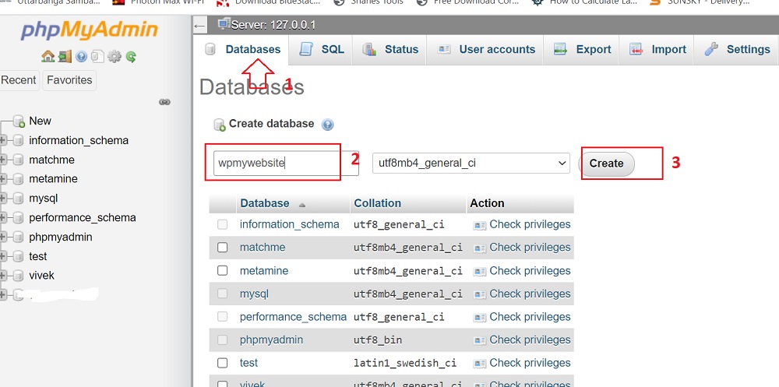Viewport: 779px width, 387px height.
Task: Reload navigation panel with green arrow icon
Action: tap(131, 57)
